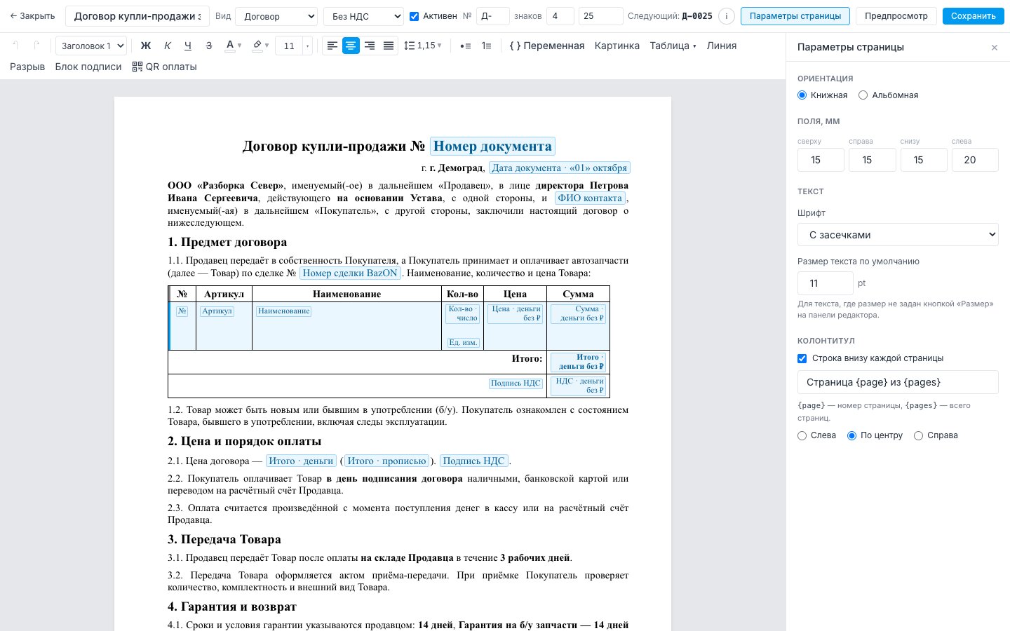Expand the Таблица menu
Viewport: 1010px width, 631px height.
point(673,46)
